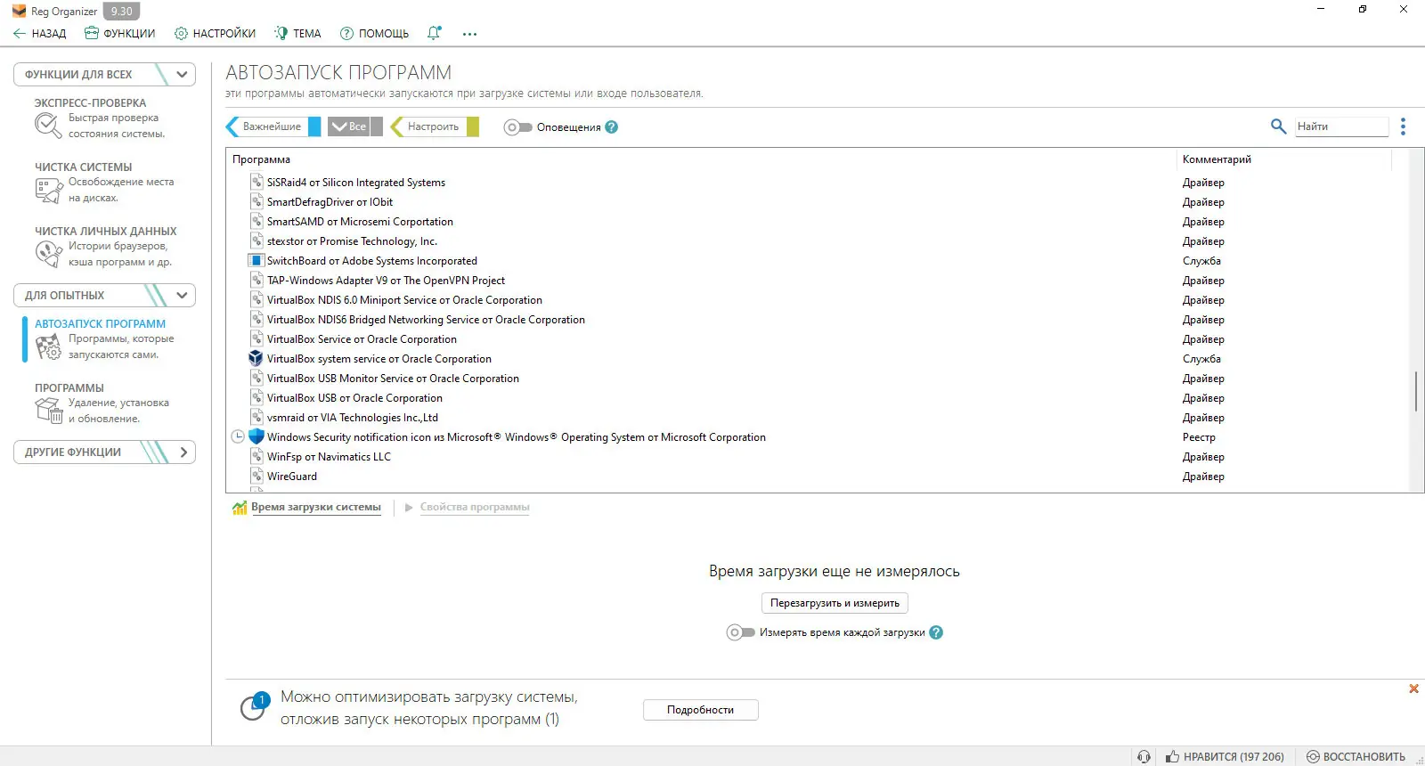The height and width of the screenshot is (766, 1425).
Task: Focus the Найти search field
Action: pyautogui.click(x=1341, y=126)
